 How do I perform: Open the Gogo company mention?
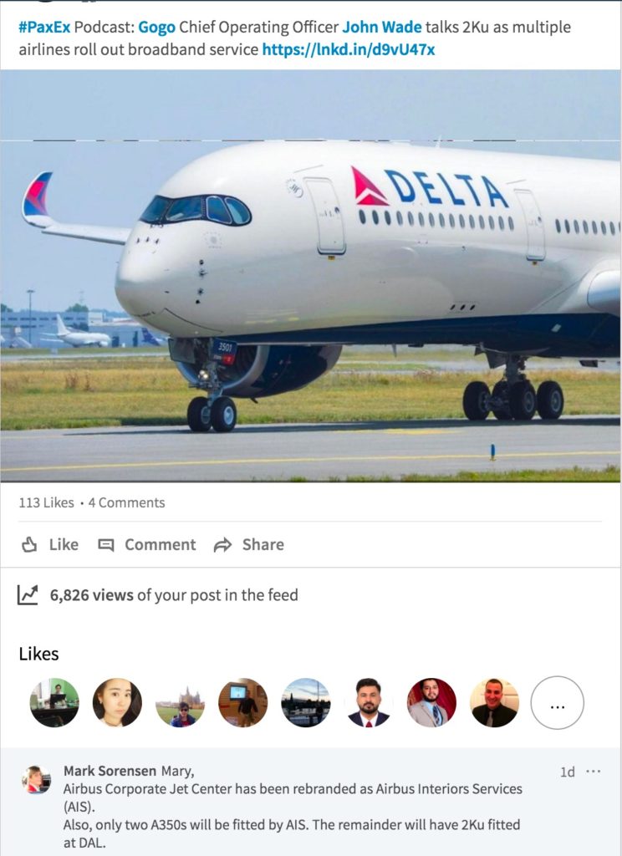pyautogui.click(x=156, y=27)
